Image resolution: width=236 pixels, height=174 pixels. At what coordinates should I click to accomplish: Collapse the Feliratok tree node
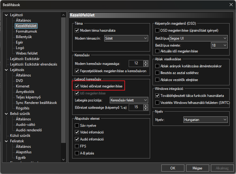[6, 141]
